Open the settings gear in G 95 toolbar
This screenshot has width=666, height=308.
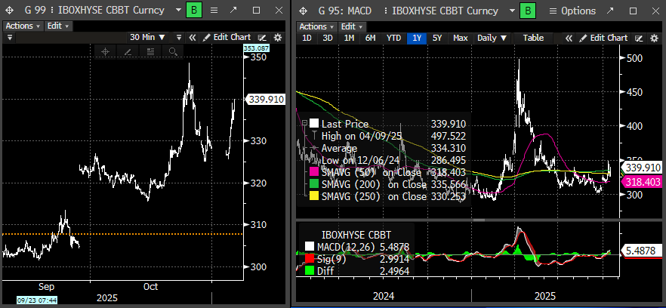655,38
